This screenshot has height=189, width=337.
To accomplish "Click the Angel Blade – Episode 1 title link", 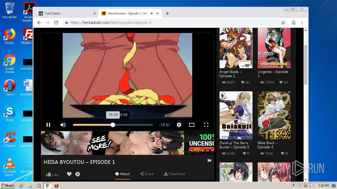I will pos(231,74).
